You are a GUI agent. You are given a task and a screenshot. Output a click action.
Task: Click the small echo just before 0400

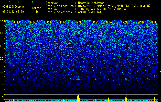(x=155, y=76)
